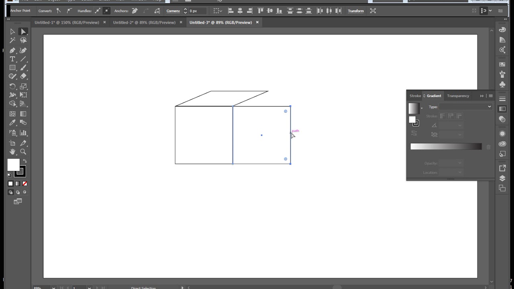514x289 pixels.
Task: Select the Shape Builder tool
Action: click(12, 104)
